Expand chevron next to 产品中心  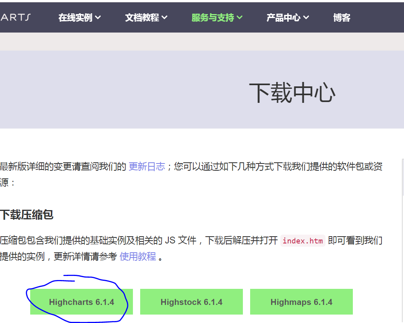pyautogui.click(x=306, y=17)
